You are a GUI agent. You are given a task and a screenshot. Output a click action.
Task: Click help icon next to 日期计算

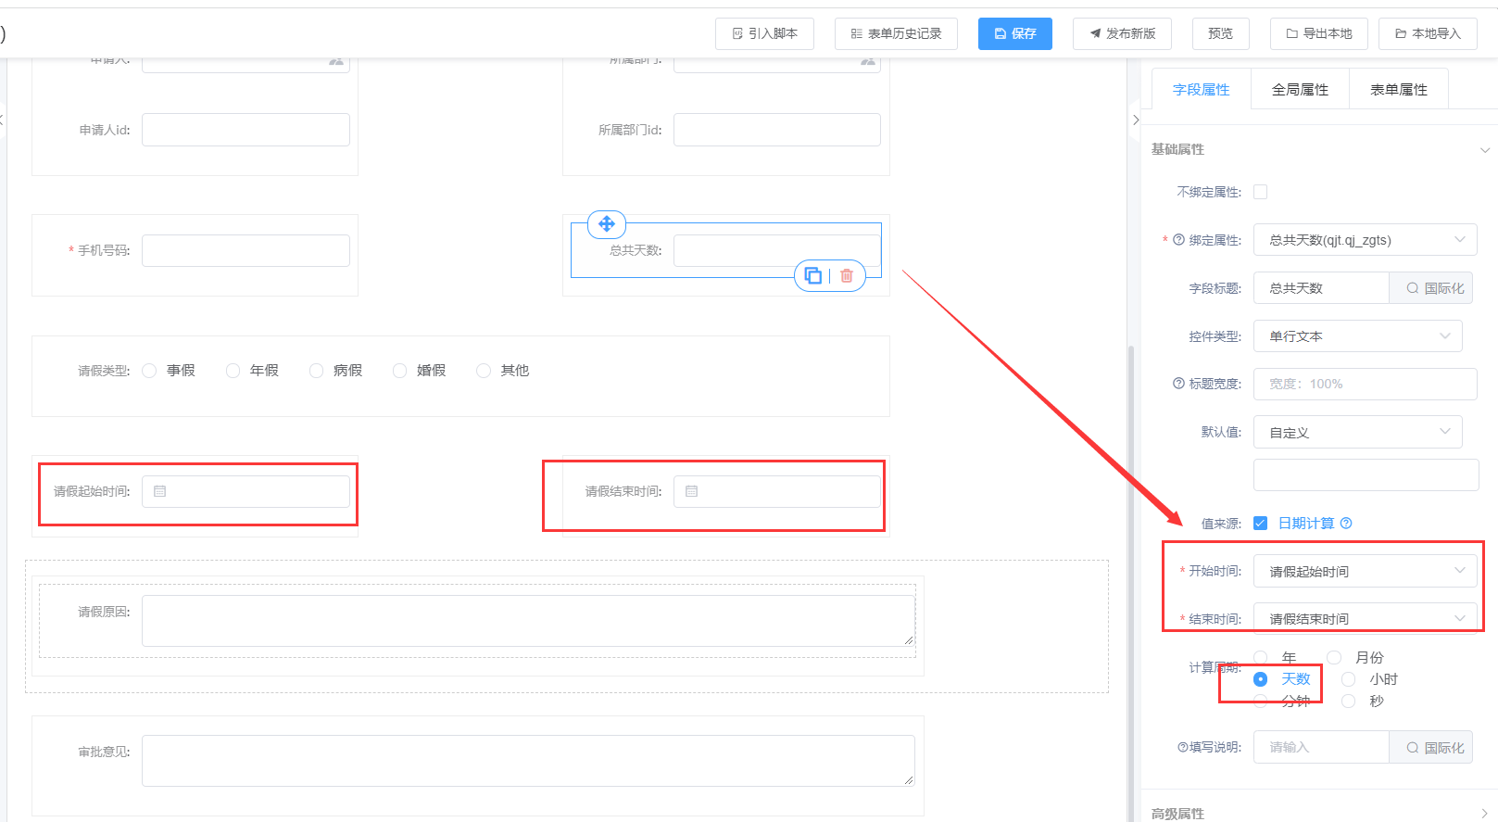click(x=1346, y=524)
